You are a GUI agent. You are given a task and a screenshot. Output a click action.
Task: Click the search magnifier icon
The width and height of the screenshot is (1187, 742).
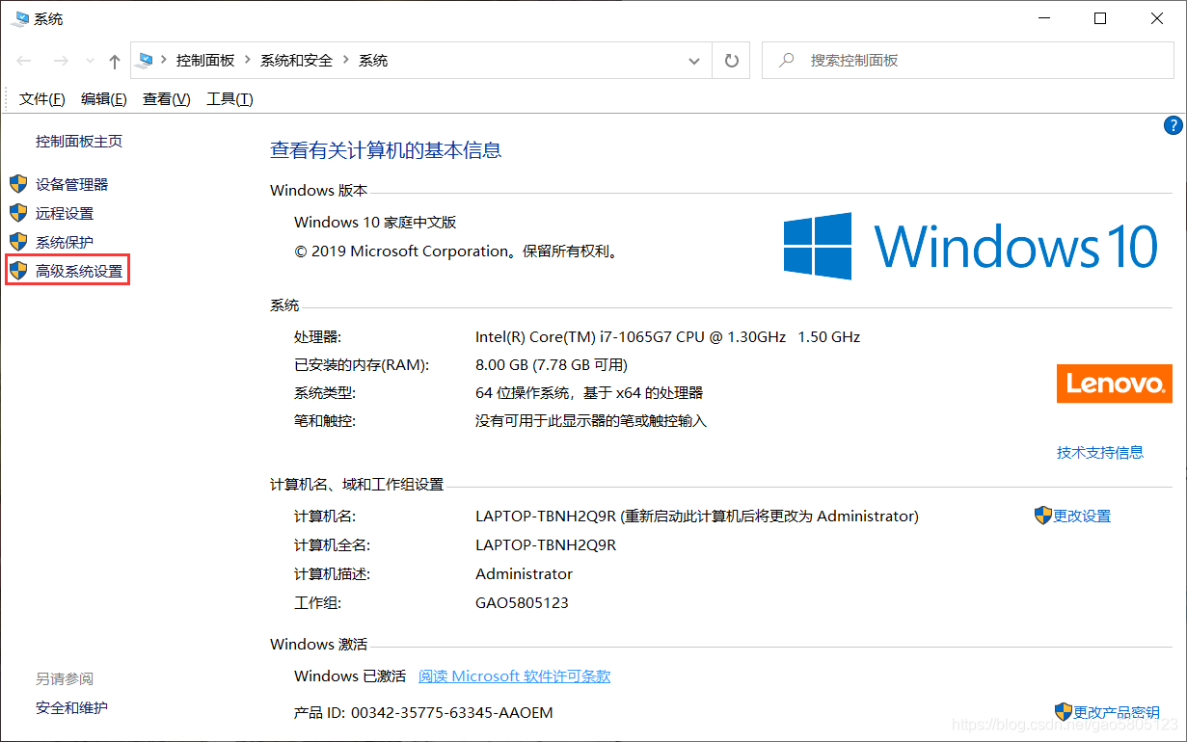click(x=787, y=60)
